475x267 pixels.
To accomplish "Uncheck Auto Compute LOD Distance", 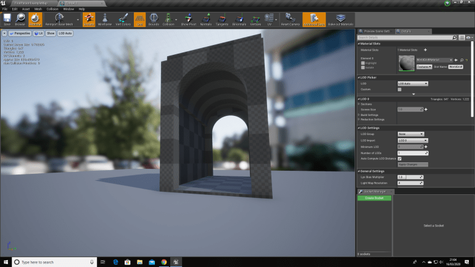I will pyautogui.click(x=400, y=158).
